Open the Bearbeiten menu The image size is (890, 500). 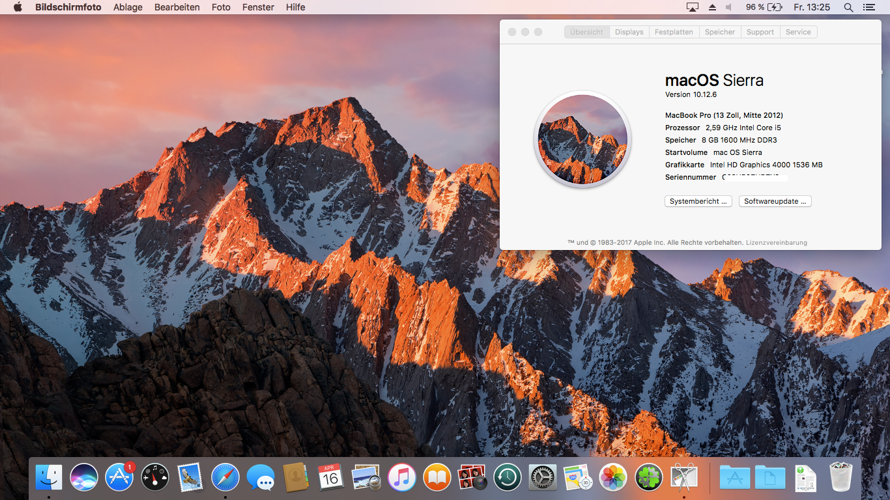point(177,7)
